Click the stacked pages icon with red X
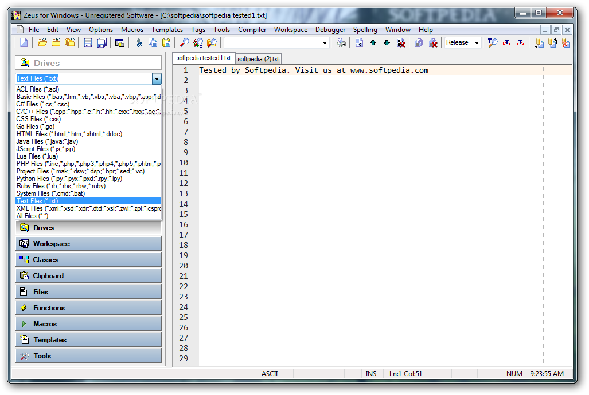Screen dimensions: 589x395 433,43
